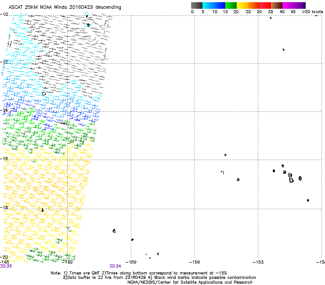Click the '-16' latitude label
Viewport: 325px width, 285px height.
coord(4,159)
